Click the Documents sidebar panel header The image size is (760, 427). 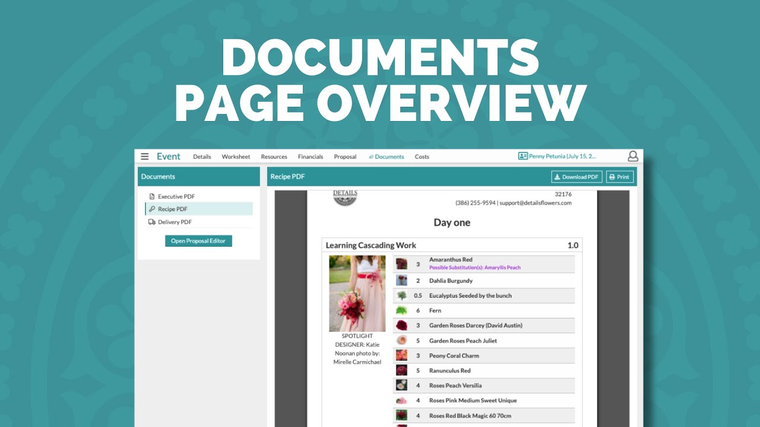click(x=199, y=177)
